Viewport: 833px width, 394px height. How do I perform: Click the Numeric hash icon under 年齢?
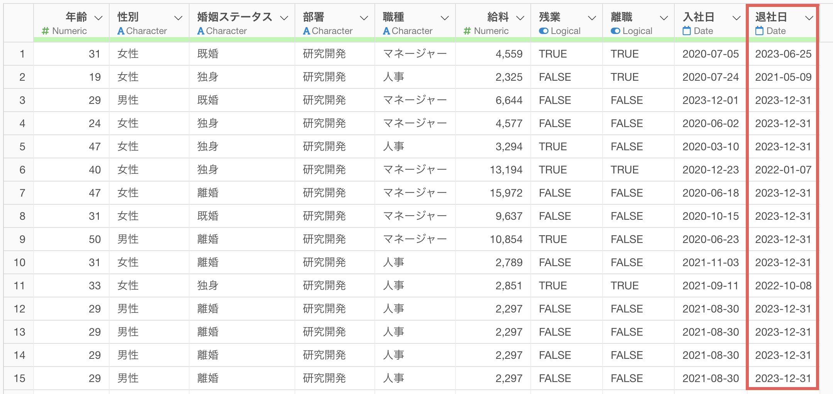coord(45,31)
